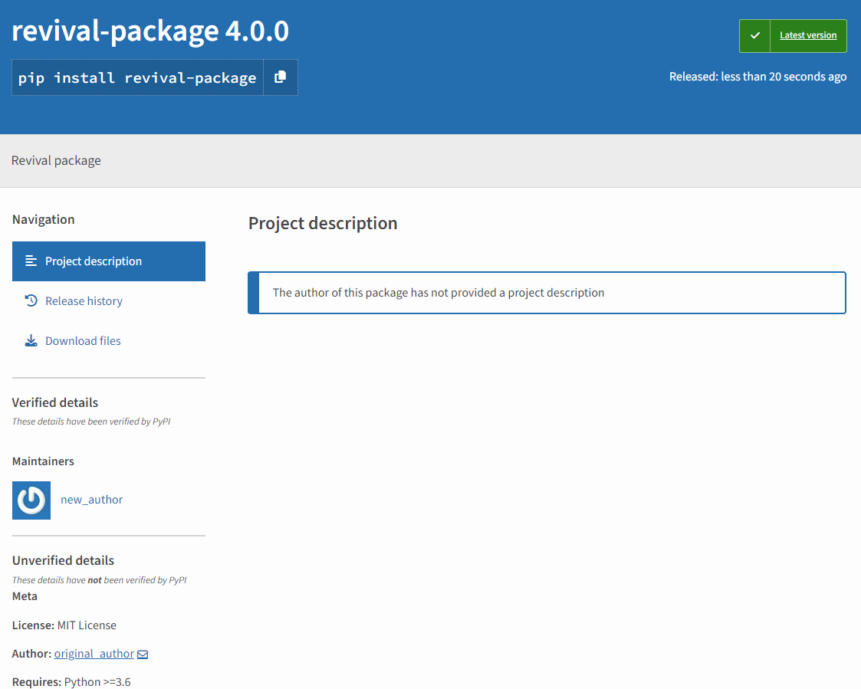Follow the original_author link
The height and width of the screenshot is (689, 861).
tap(93, 653)
